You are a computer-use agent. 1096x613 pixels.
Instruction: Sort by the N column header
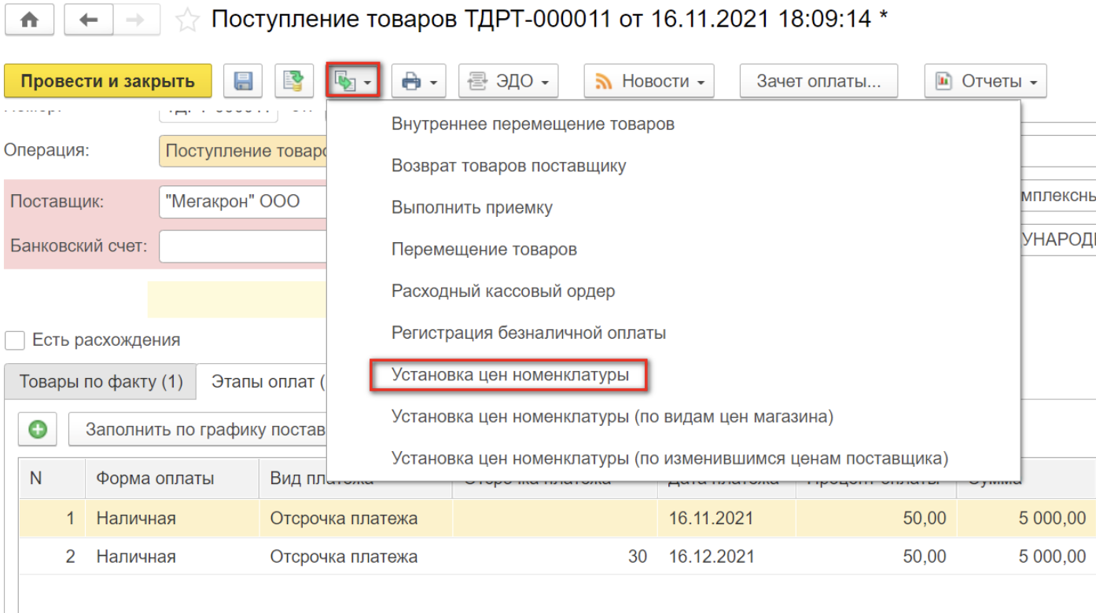(52, 479)
